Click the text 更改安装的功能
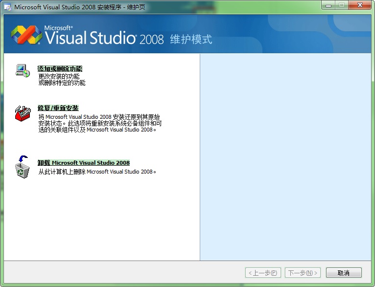This screenshot has height=287, width=375. tap(59, 76)
